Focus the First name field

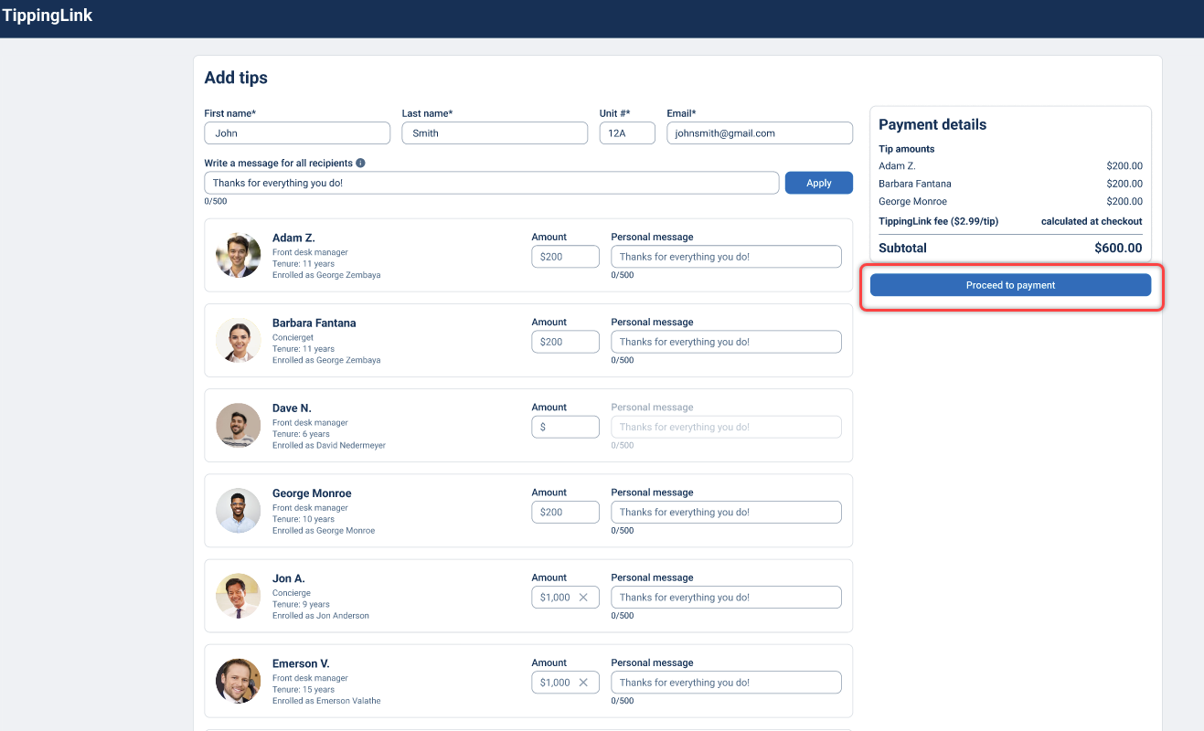297,133
